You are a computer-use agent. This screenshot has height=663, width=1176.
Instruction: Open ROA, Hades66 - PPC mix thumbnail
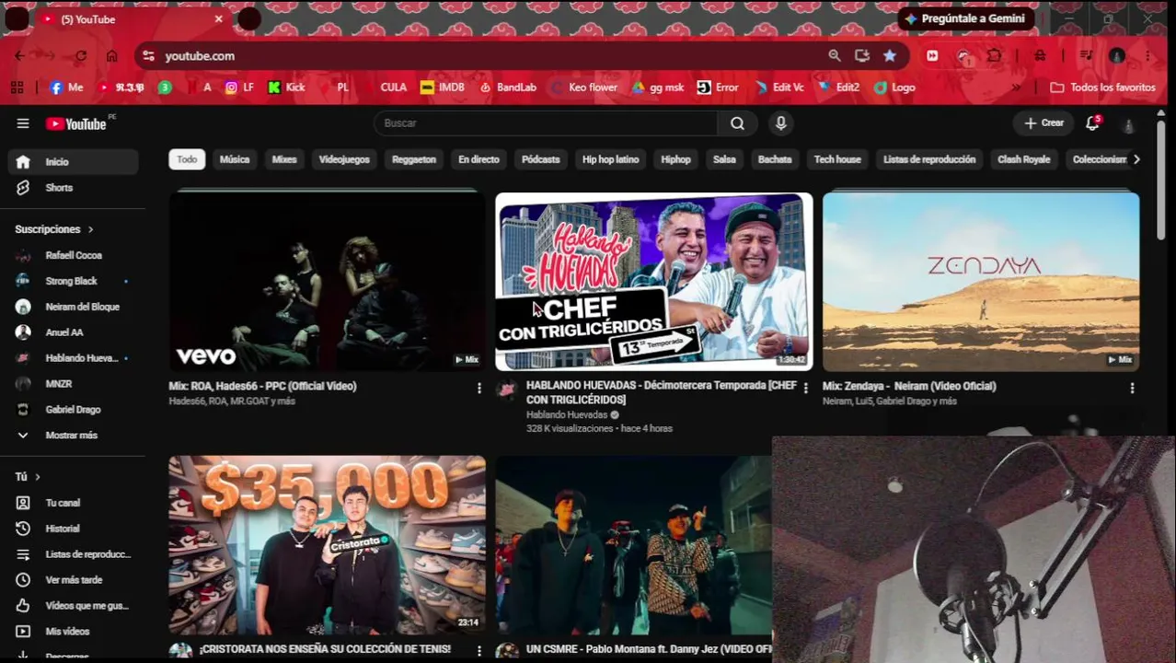tap(327, 281)
